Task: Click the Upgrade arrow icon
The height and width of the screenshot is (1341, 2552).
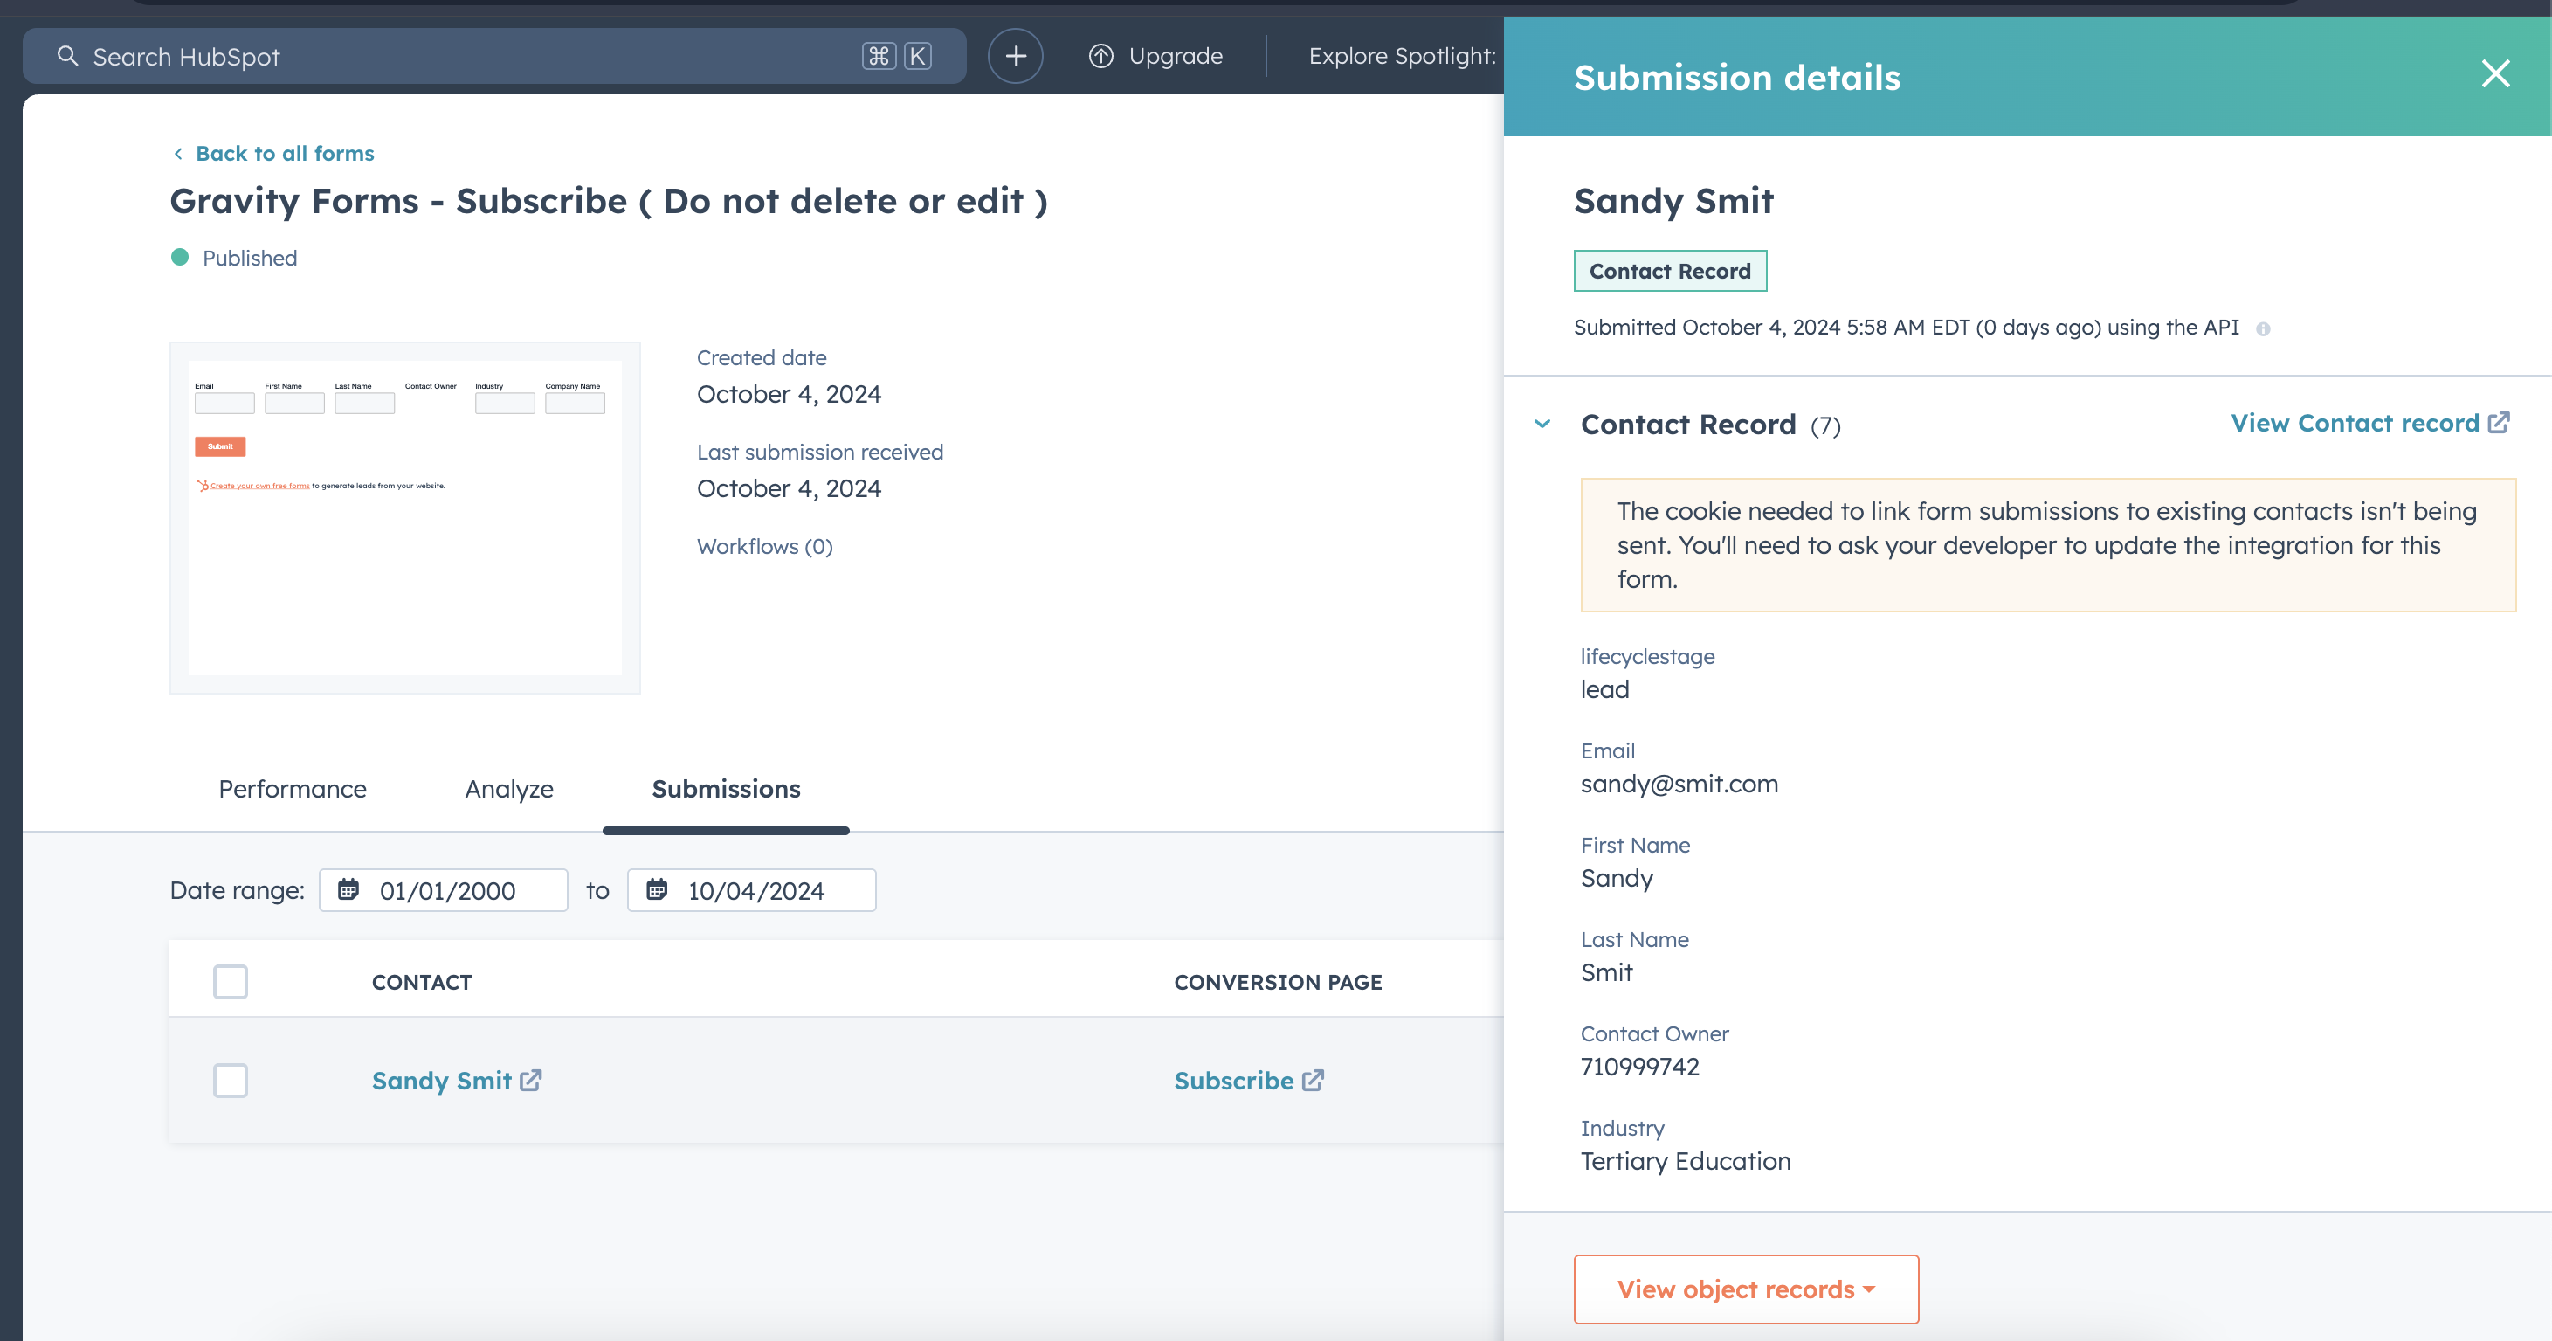Action: 1100,56
